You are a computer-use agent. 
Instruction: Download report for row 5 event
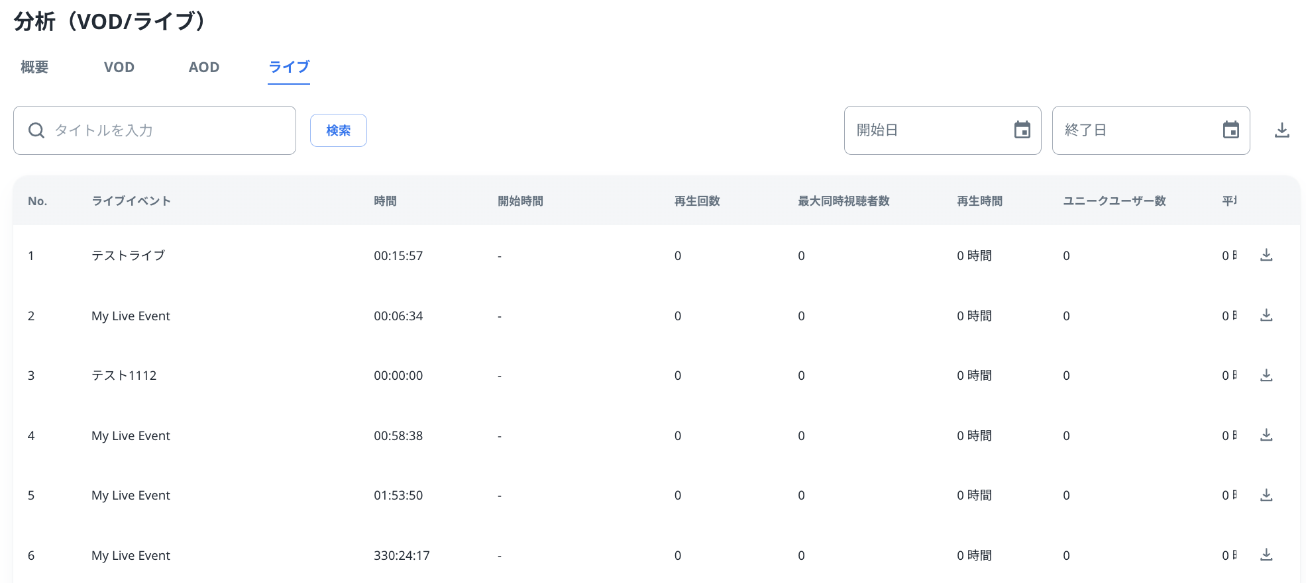point(1266,495)
